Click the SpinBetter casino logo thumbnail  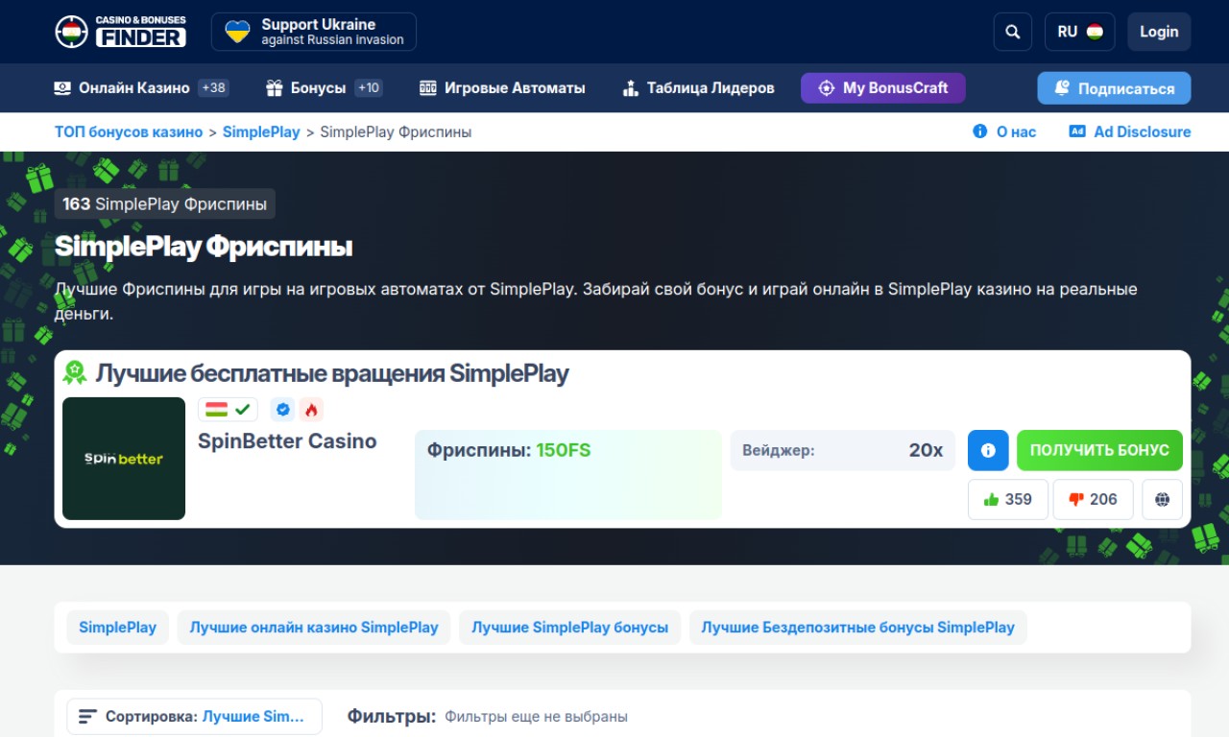point(124,459)
